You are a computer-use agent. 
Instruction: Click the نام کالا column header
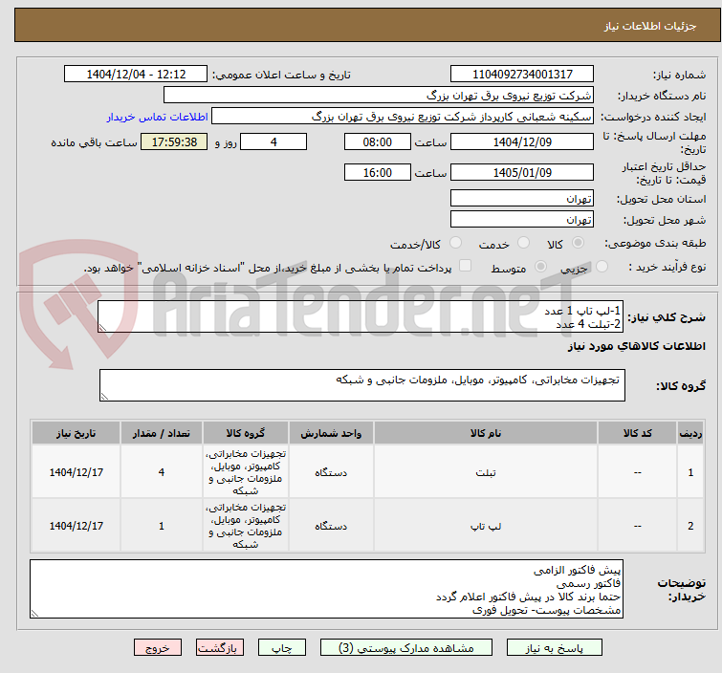pos(486,433)
